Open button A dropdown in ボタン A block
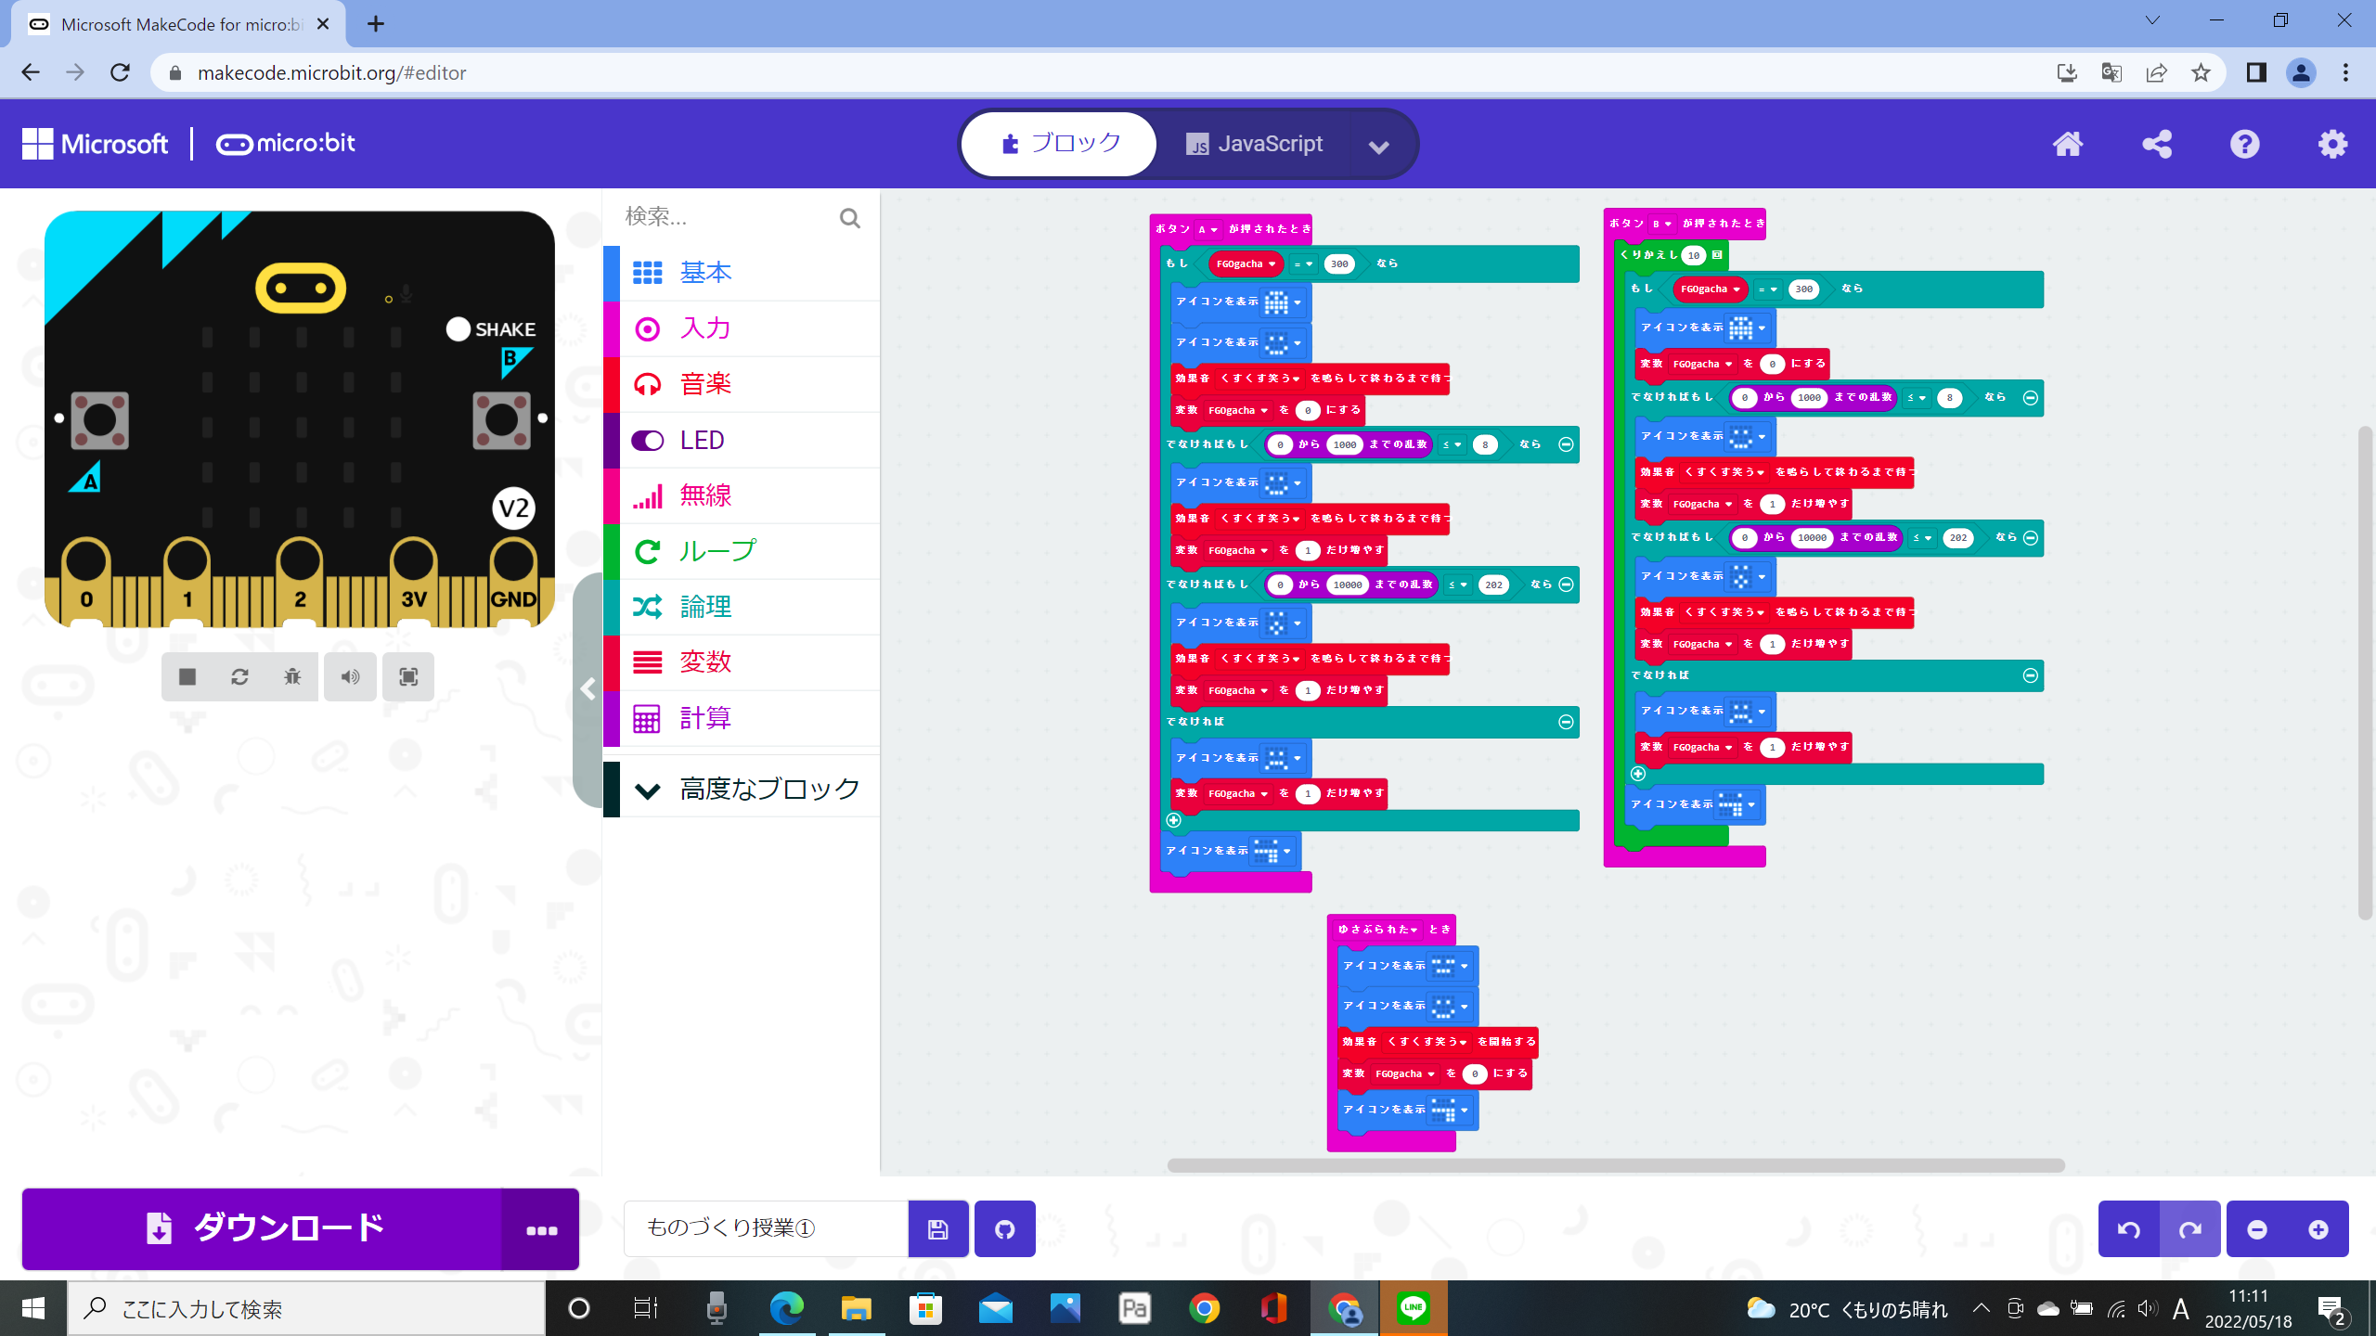 (x=1207, y=229)
